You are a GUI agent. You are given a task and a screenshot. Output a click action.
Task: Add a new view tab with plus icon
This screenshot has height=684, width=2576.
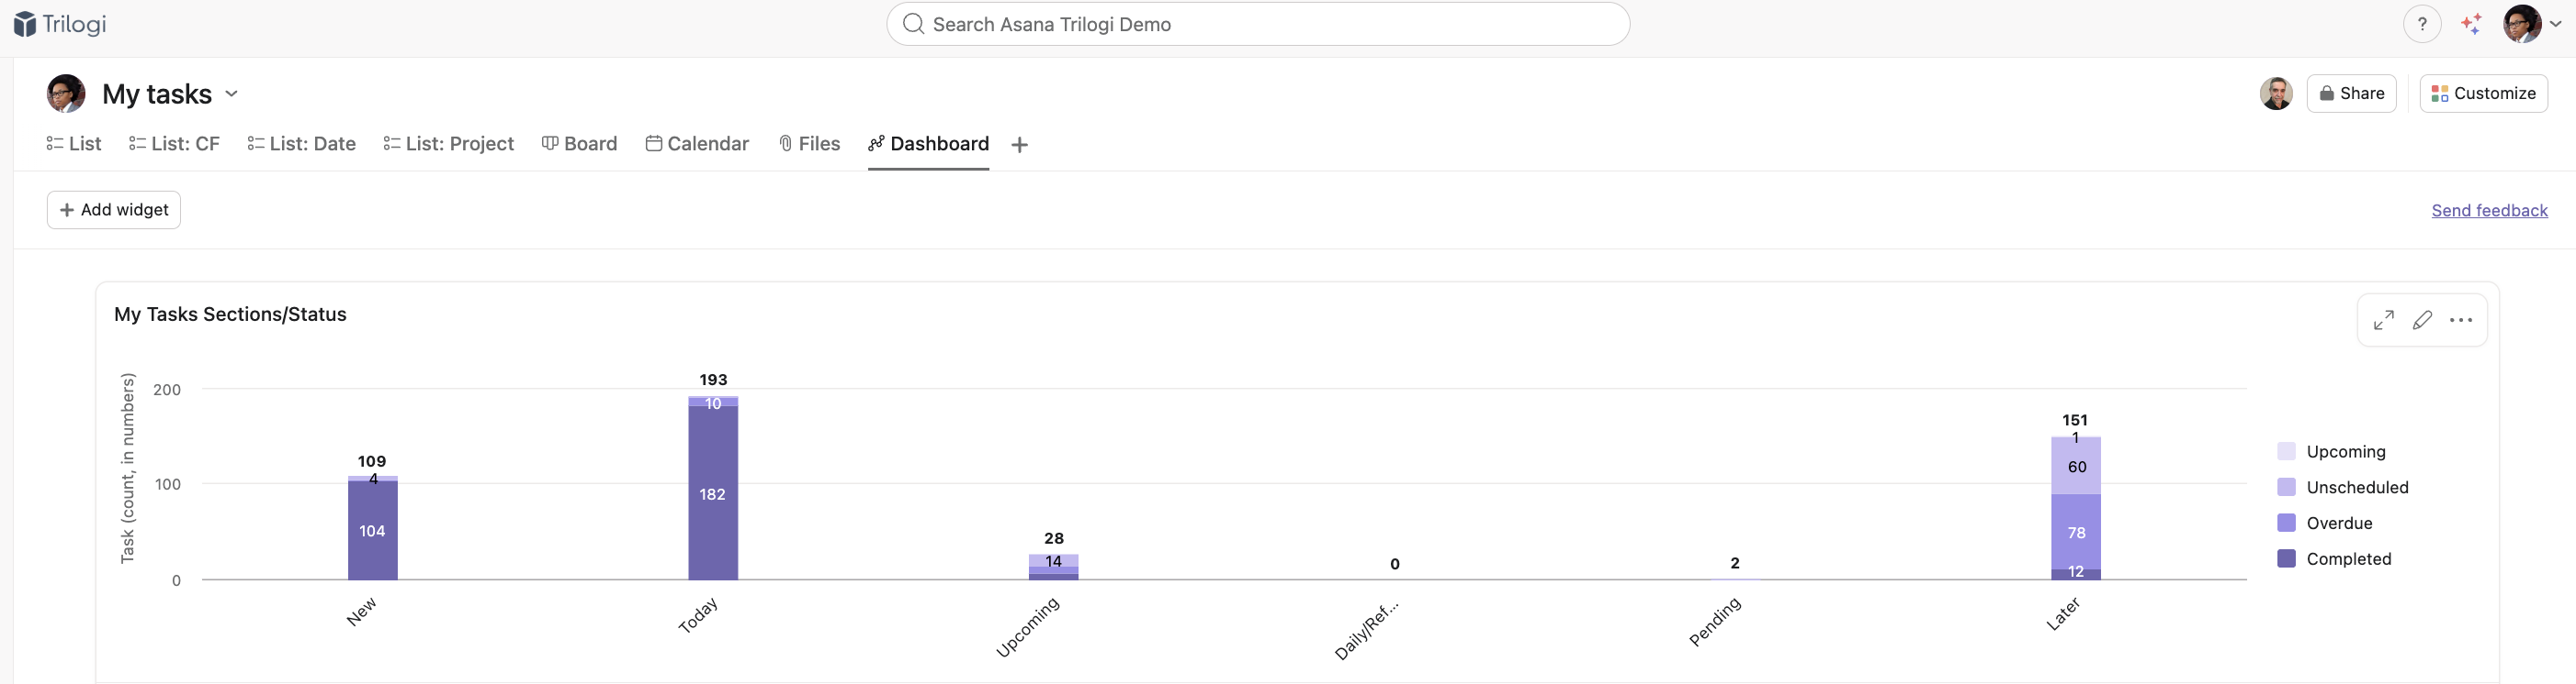[1019, 145]
